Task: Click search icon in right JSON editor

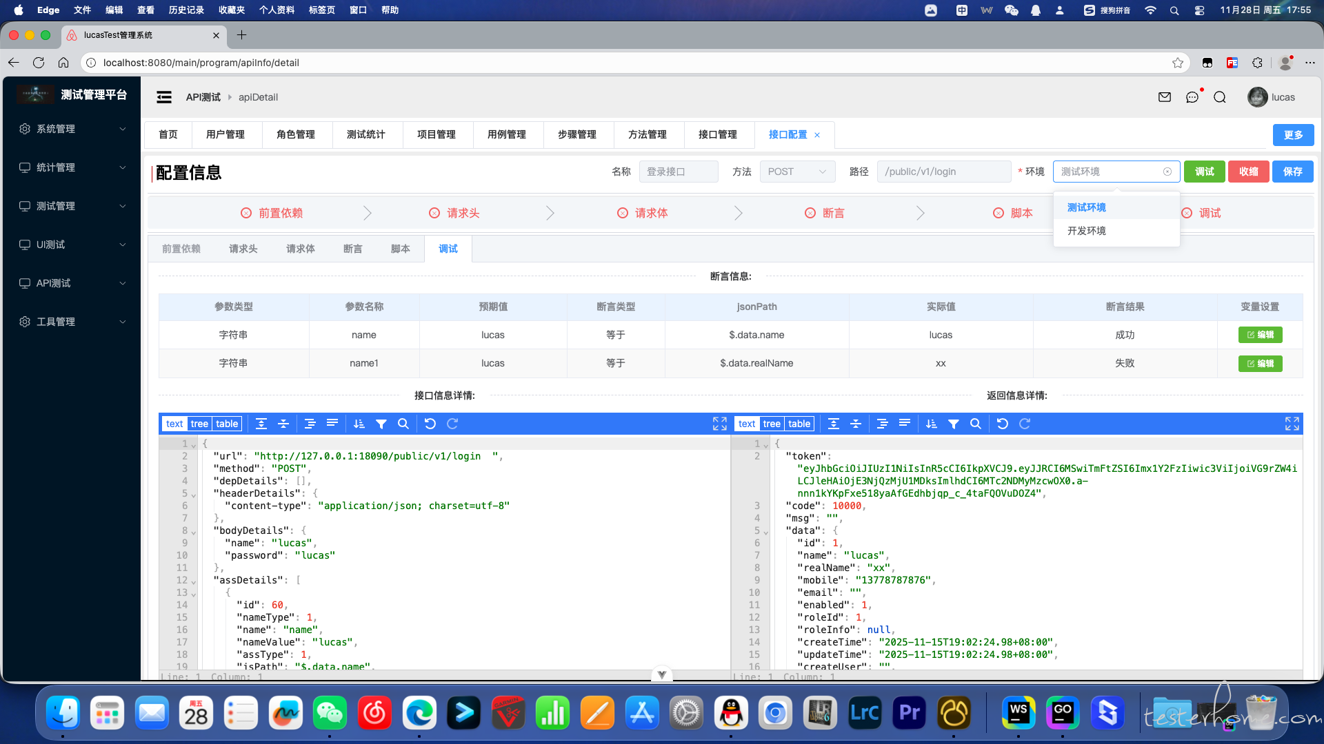Action: 976,424
